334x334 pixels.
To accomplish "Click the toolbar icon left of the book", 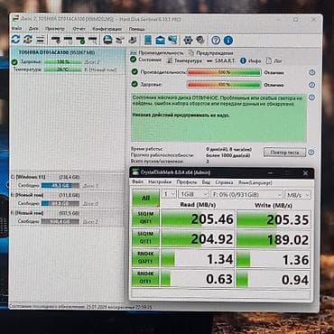I will 133,40.
